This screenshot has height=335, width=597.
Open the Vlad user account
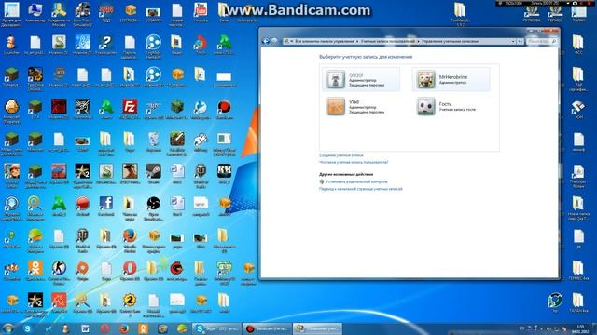361,106
